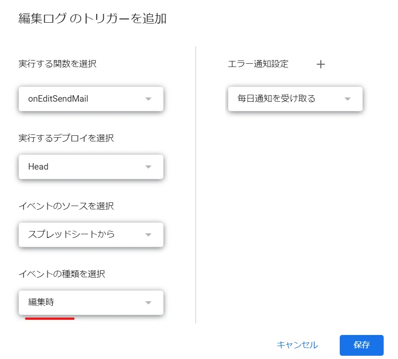Image resolution: width=398 pixels, height=359 pixels.
Task: Expand the スプレッドシートから event source dropdown
Action: (x=91, y=235)
